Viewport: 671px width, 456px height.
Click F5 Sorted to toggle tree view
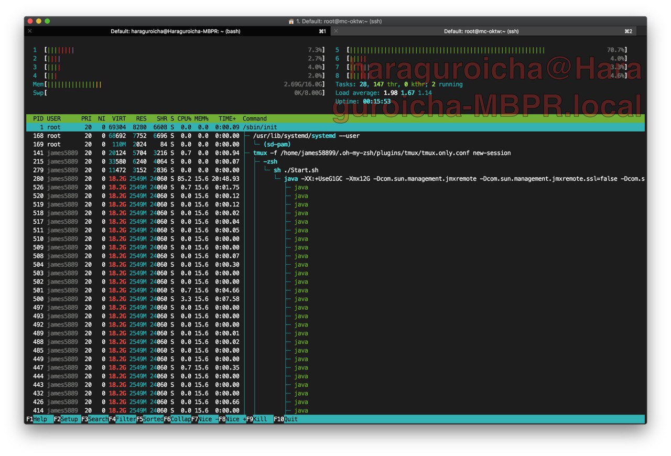point(150,419)
